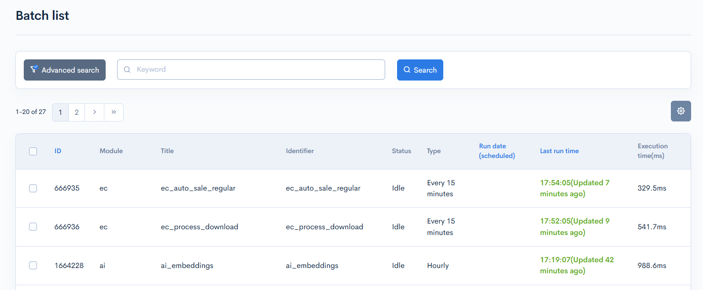Image resolution: width=703 pixels, height=290 pixels.
Task: Check the box for row 666936
Action: [x=33, y=227]
